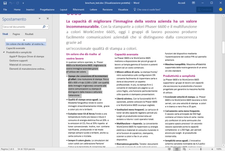Click the vertical scrollbar up arrow

point(223,16)
